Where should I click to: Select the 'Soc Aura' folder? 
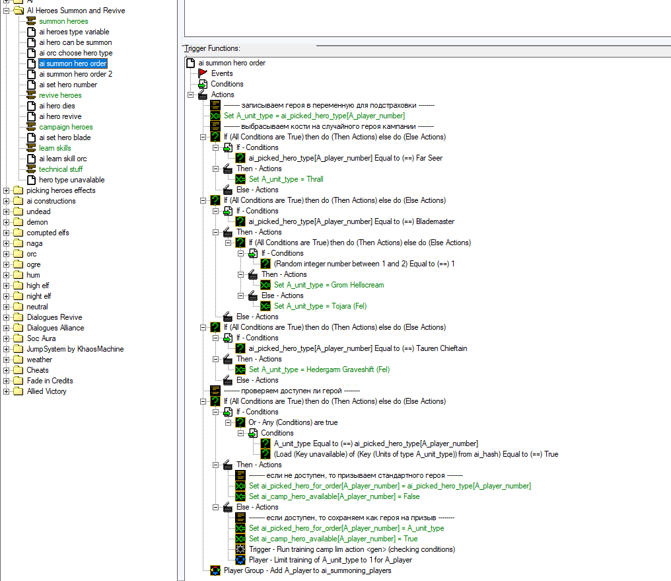[x=41, y=338]
